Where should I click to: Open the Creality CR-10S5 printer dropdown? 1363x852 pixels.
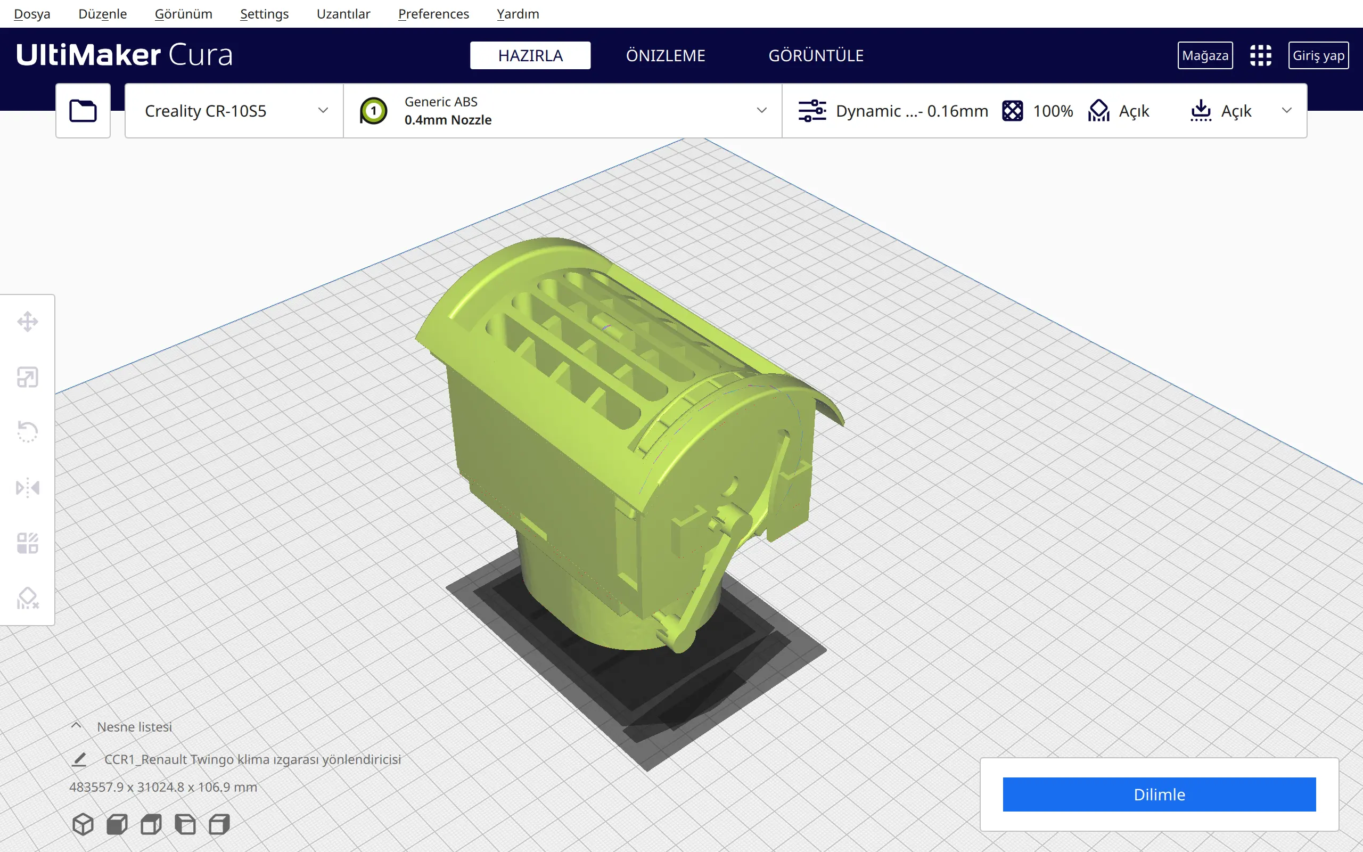pos(234,110)
